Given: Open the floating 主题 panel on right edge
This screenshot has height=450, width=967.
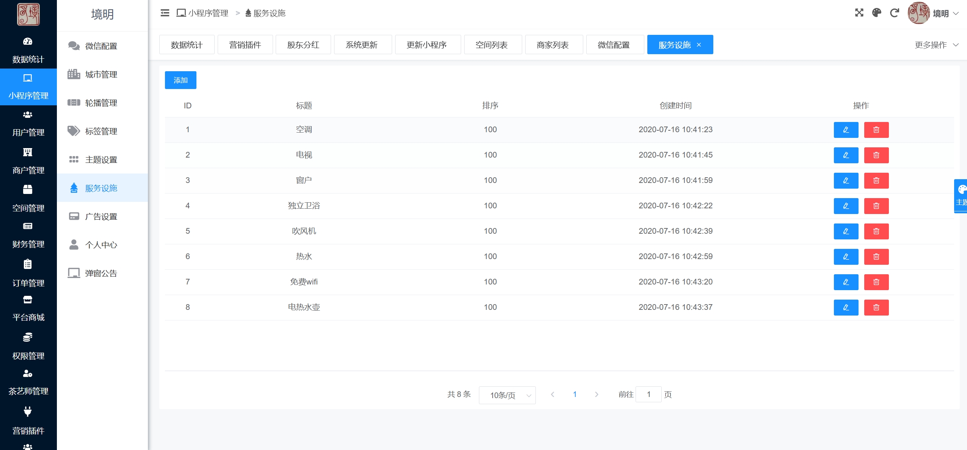Looking at the screenshot, I should 961,196.
